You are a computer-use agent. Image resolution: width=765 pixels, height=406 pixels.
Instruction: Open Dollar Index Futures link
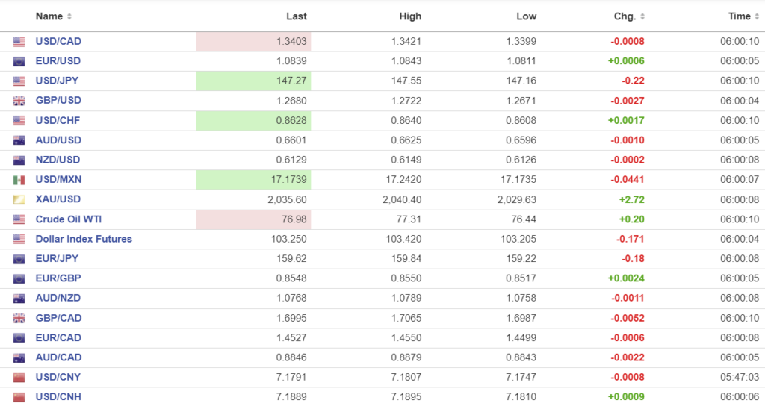pyautogui.click(x=84, y=239)
